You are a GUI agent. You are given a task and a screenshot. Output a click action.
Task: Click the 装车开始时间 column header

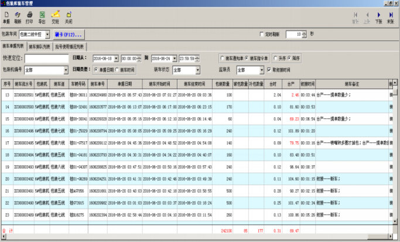tap(159, 84)
